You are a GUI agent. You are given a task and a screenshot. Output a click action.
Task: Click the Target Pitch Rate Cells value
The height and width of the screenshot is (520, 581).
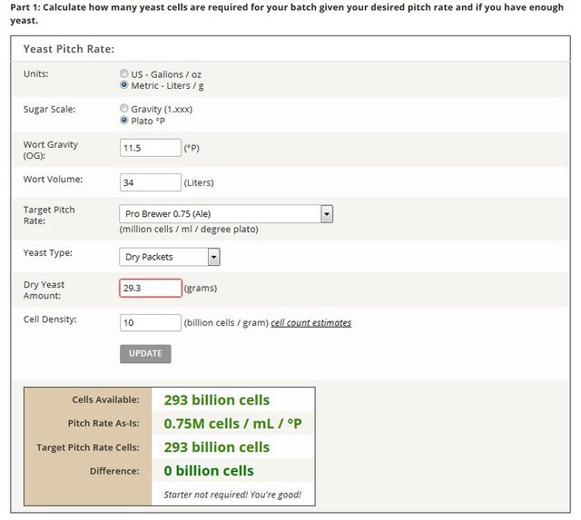pyautogui.click(x=217, y=447)
